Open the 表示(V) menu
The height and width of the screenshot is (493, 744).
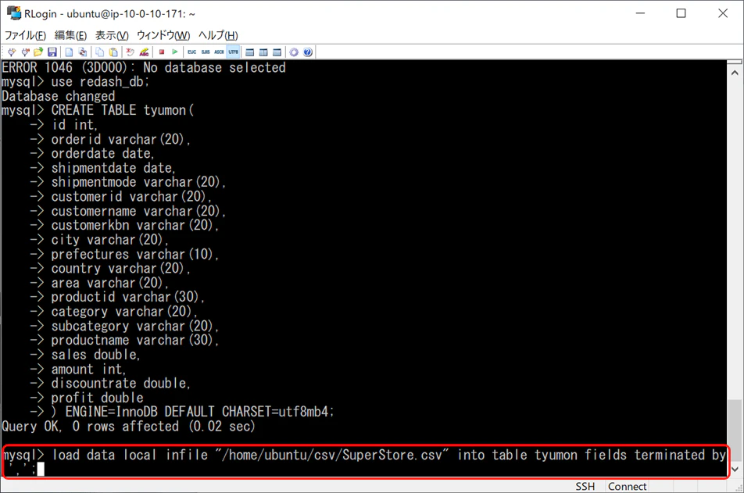[x=112, y=36]
